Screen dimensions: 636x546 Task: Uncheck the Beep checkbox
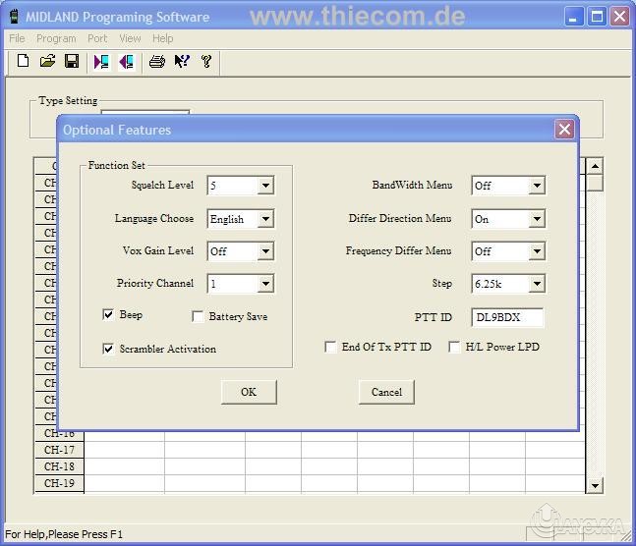108,315
